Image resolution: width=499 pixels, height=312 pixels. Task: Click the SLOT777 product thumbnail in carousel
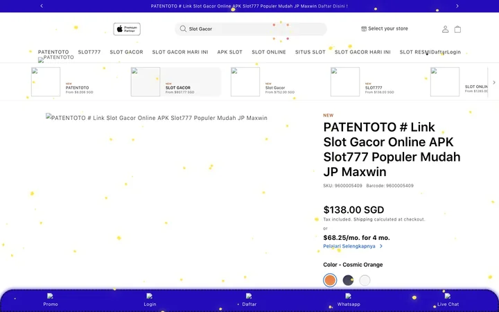pyautogui.click(x=345, y=82)
